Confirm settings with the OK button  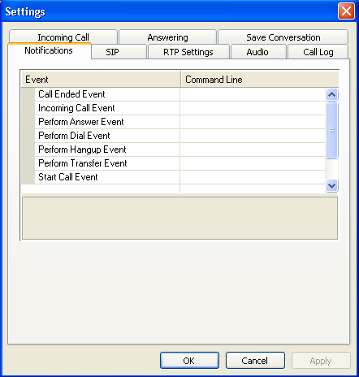pos(189,361)
